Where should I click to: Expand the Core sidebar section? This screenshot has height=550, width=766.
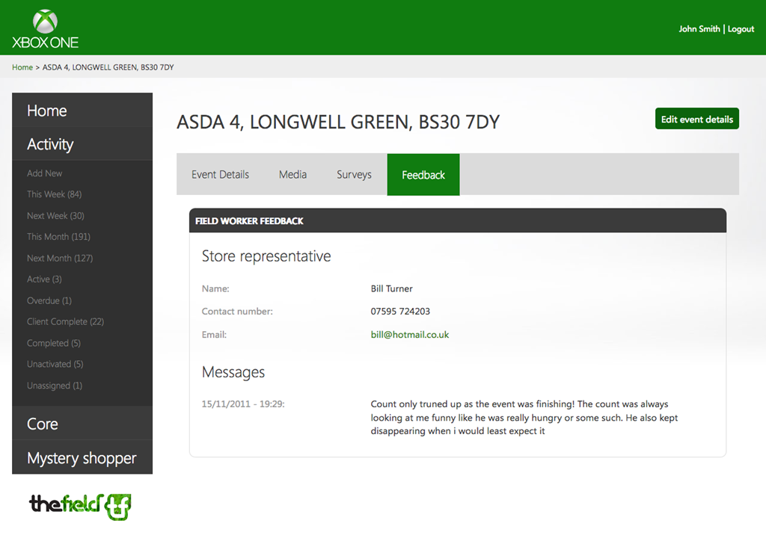(x=43, y=424)
